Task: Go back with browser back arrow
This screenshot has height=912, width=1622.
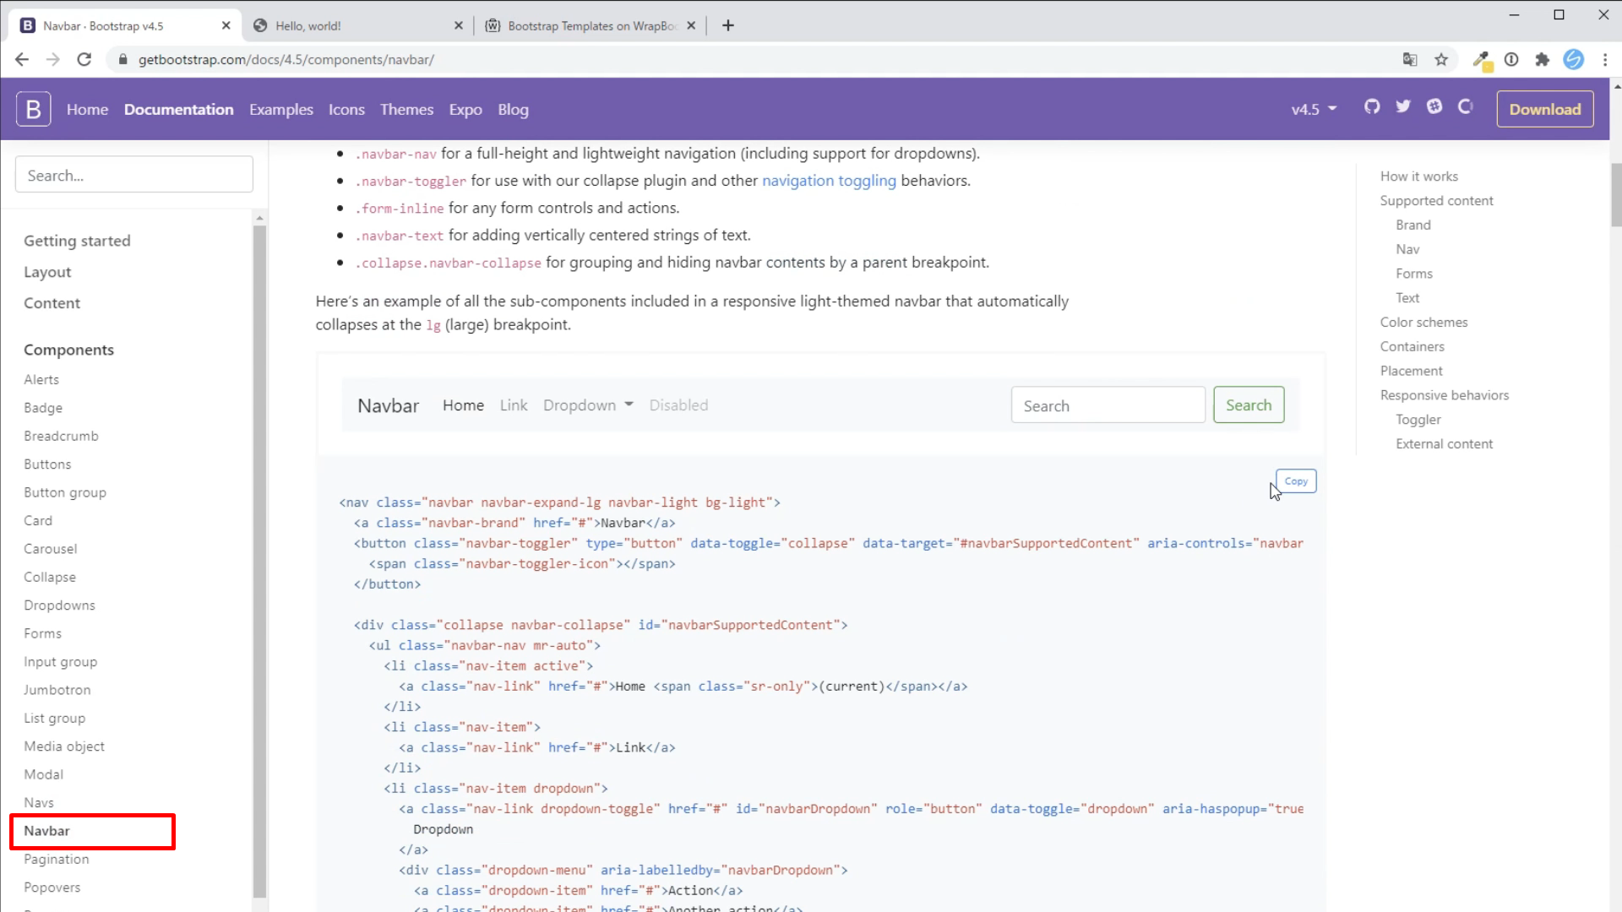Action: click(22, 59)
